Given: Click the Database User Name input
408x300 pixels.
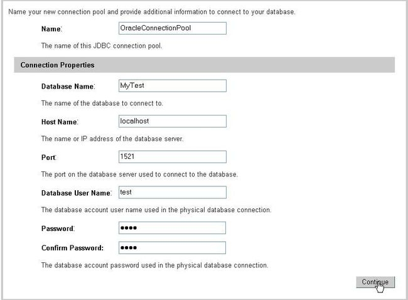Looking at the screenshot, I should (x=173, y=192).
